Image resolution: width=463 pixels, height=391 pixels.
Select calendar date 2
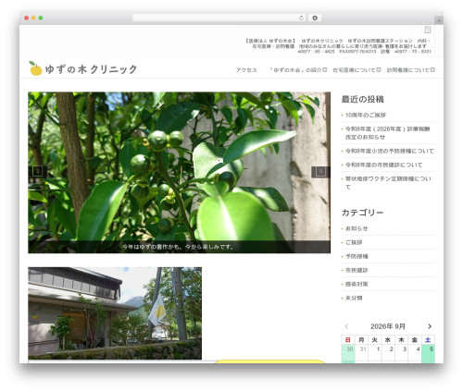pyautogui.click(x=388, y=352)
